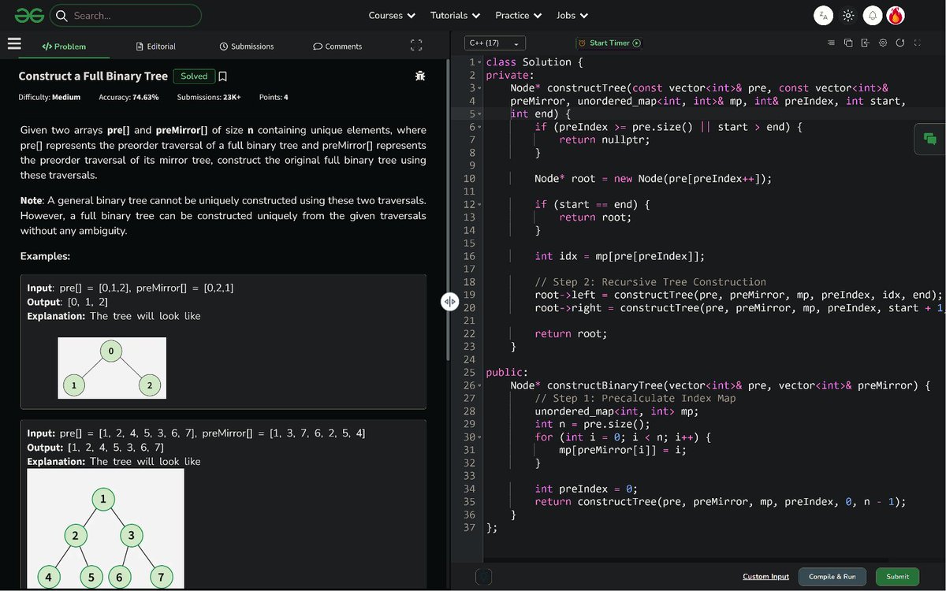Switch to the Problem tab
This screenshot has height=591, width=946.
pos(64,46)
